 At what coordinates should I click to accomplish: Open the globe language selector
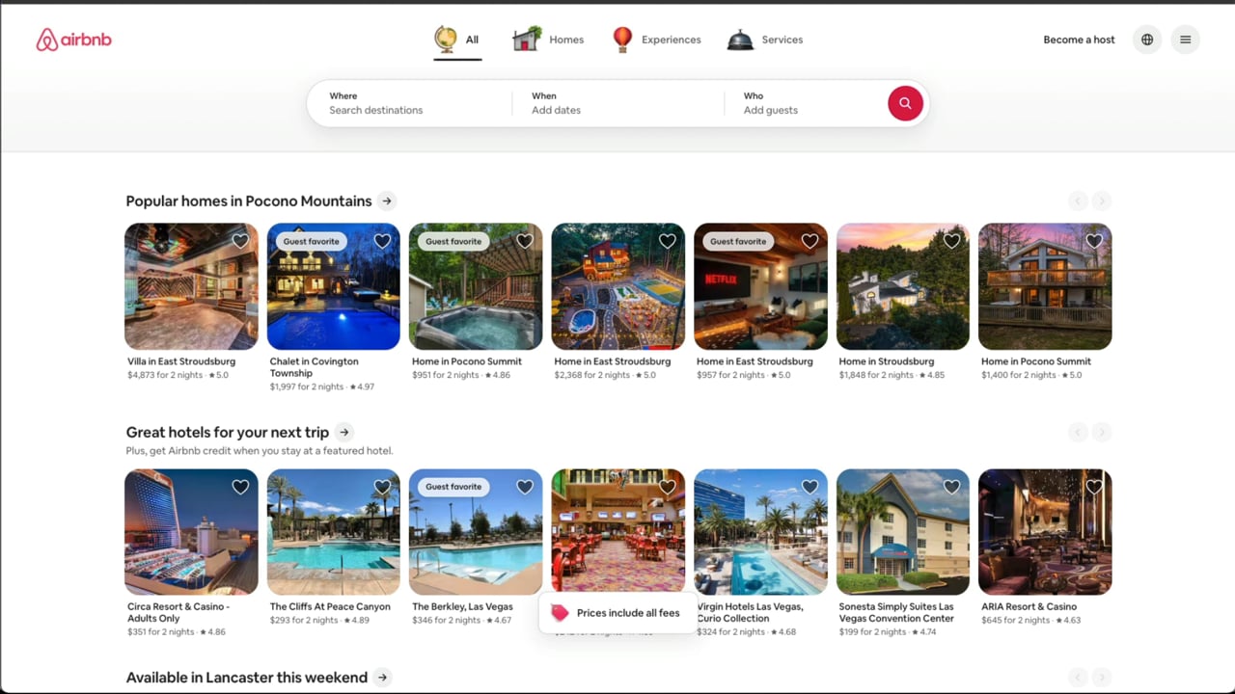click(x=1147, y=40)
